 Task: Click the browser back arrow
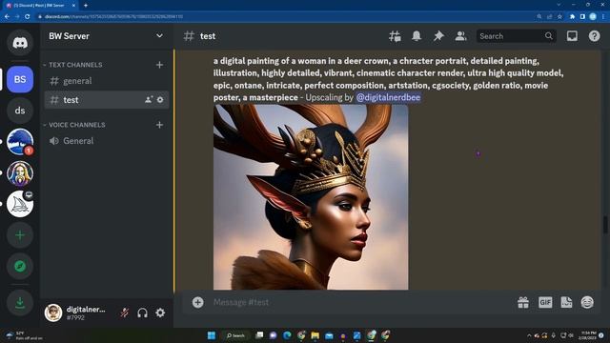point(7,17)
